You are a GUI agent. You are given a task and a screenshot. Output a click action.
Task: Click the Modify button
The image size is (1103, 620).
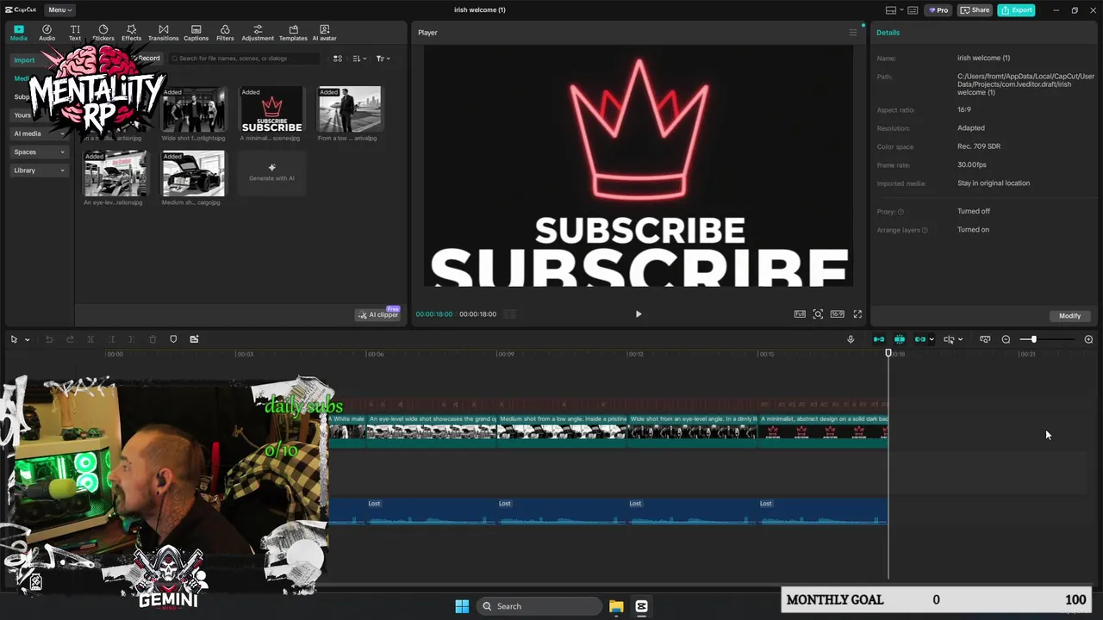coord(1069,316)
